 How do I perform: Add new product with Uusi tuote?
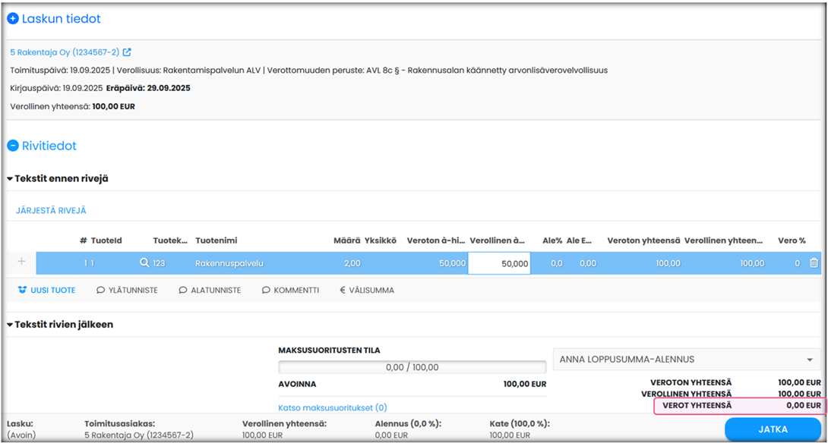(47, 290)
